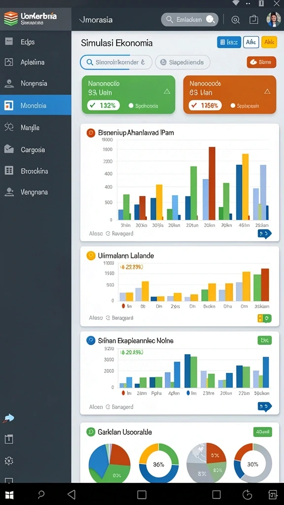284x505 pixels.
Task: Click the tall red bar in Bisneniup chart
Action: [x=212, y=183]
